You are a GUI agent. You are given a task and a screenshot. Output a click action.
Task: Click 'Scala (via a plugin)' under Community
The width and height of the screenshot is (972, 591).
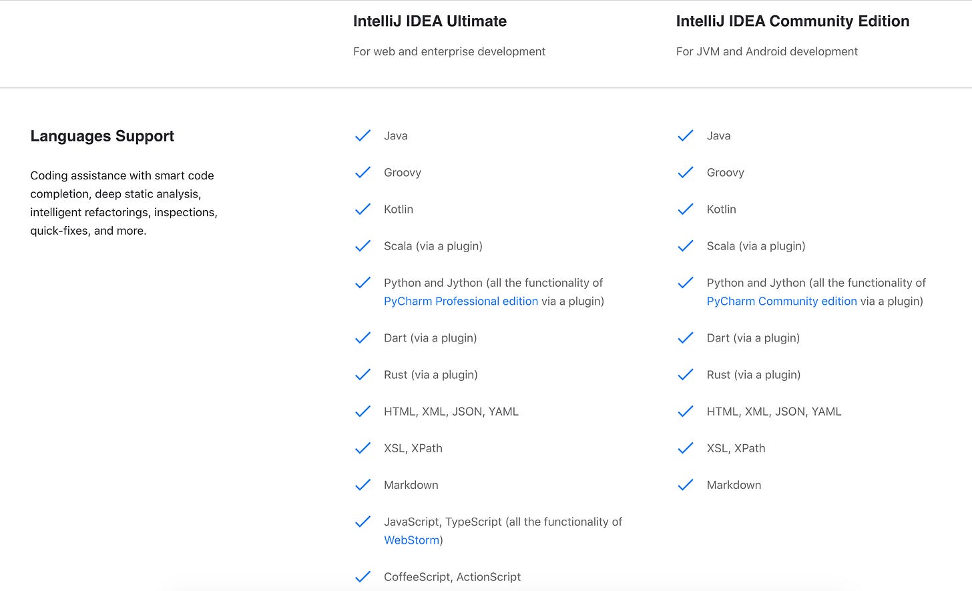(x=756, y=246)
